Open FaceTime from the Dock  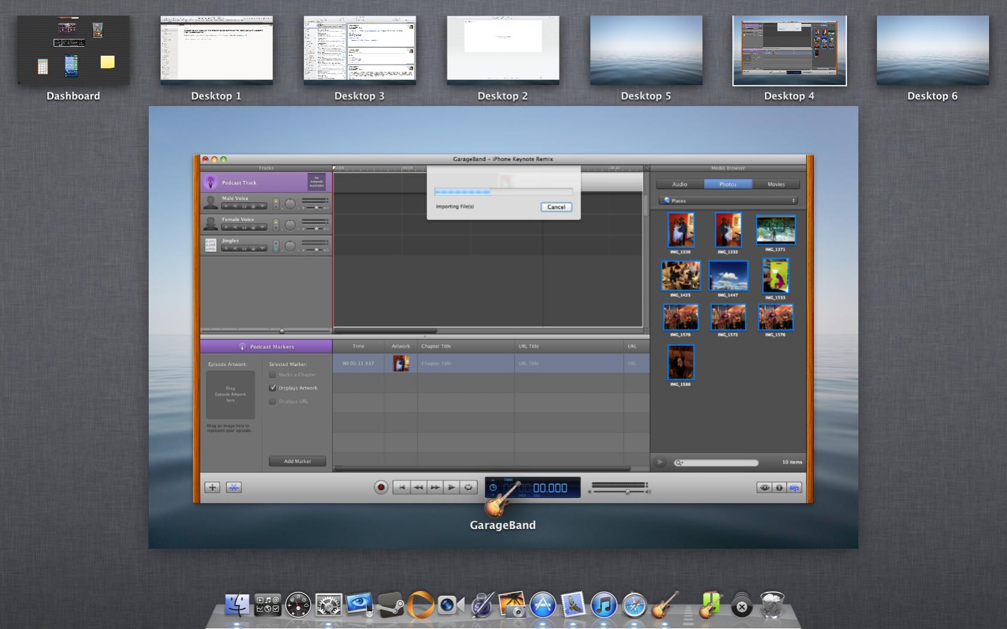click(450, 605)
